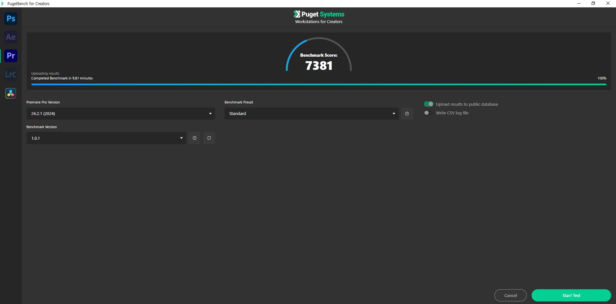Viewport: 616px width, 304px height.
Task: Minimize the PugetBench window
Action: click(579, 4)
